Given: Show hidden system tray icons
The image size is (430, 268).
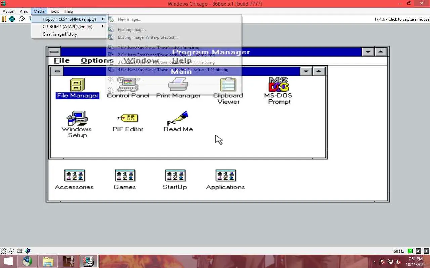Looking at the screenshot, I should point(374,262).
